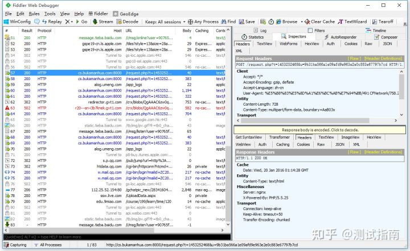
Task: Replay the selected session
Action: click(x=52, y=22)
